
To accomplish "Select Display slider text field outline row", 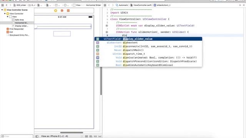I will coord(17,26).
